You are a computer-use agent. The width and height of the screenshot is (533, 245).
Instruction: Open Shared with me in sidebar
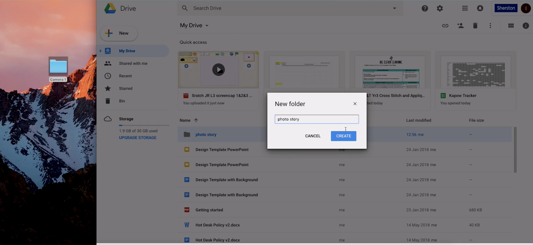coord(133,63)
